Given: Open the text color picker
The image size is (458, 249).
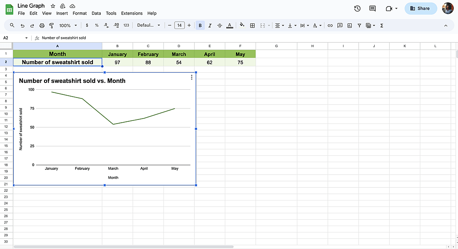Looking at the screenshot, I should tap(229, 26).
